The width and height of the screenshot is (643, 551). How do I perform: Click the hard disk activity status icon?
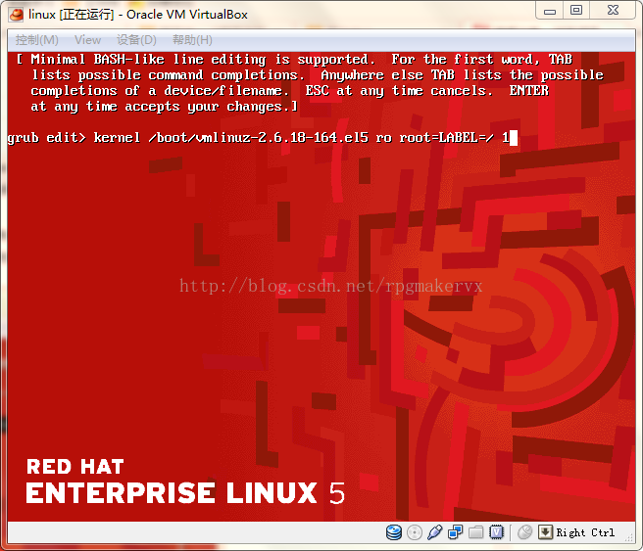[394, 532]
